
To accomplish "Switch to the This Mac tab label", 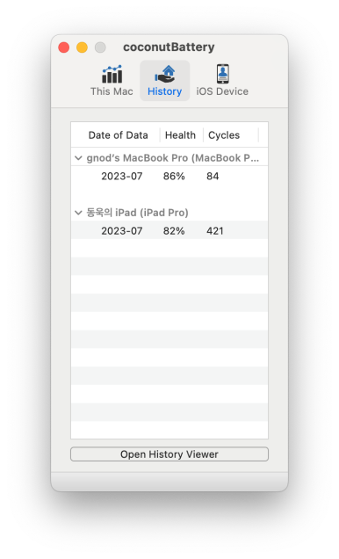I will (x=112, y=91).
